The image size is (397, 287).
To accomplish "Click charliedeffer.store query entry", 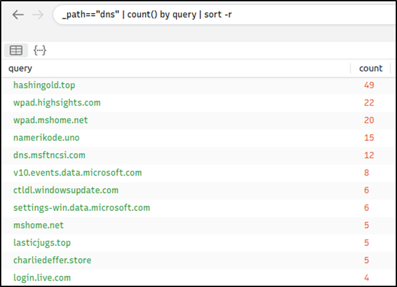I will pos(52,260).
